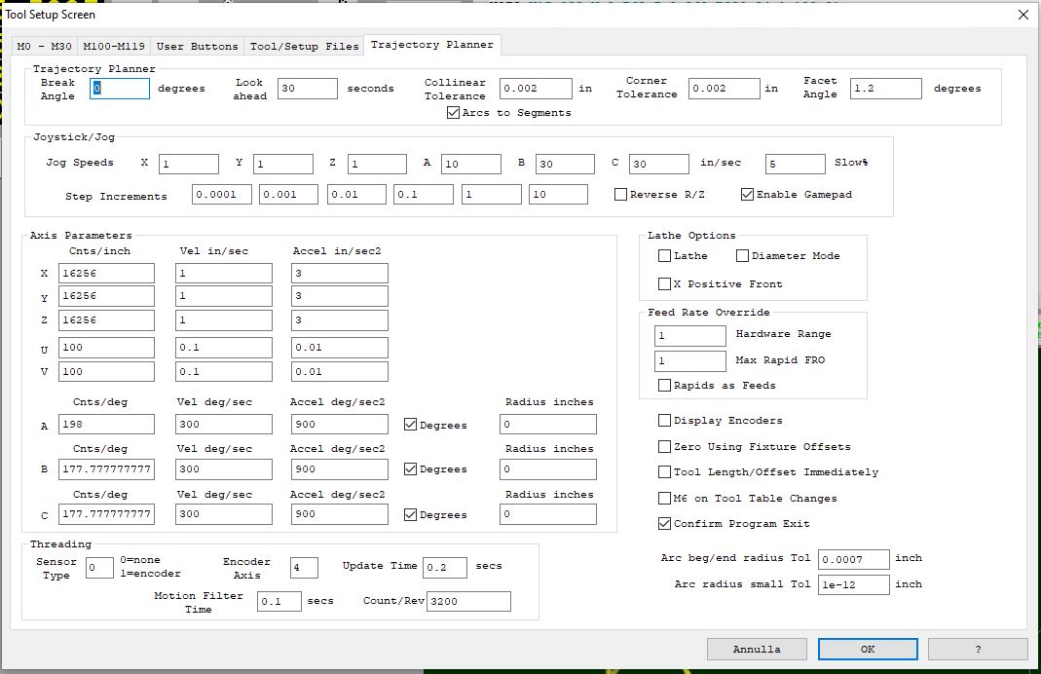Screen dimensions: 1041x674
Task: Open the Tool/Setup Files tab
Action: [x=304, y=46]
